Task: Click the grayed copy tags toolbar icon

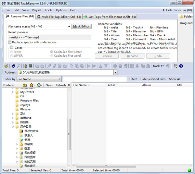Action: (71, 66)
